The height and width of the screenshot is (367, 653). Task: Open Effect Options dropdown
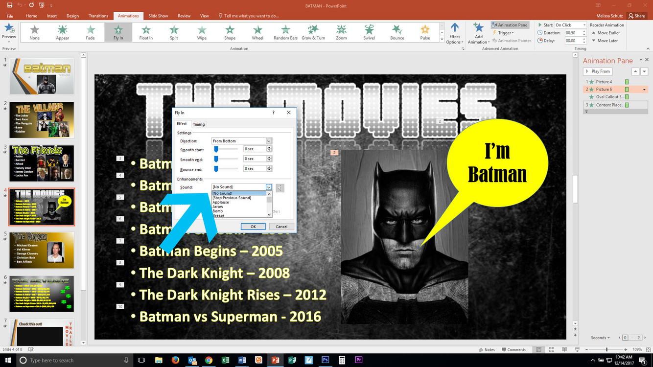click(x=455, y=33)
